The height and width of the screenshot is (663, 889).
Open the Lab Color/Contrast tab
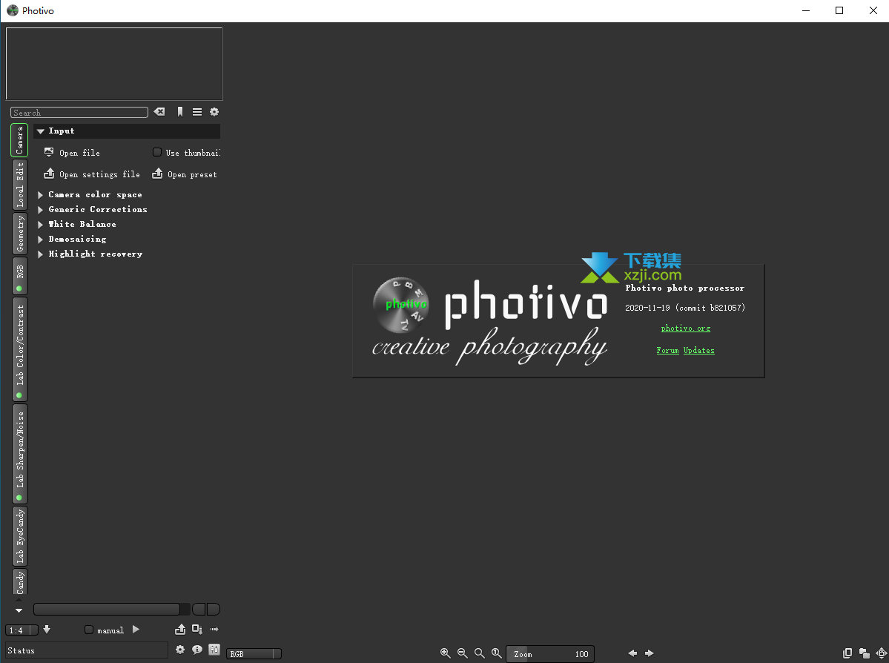20,349
